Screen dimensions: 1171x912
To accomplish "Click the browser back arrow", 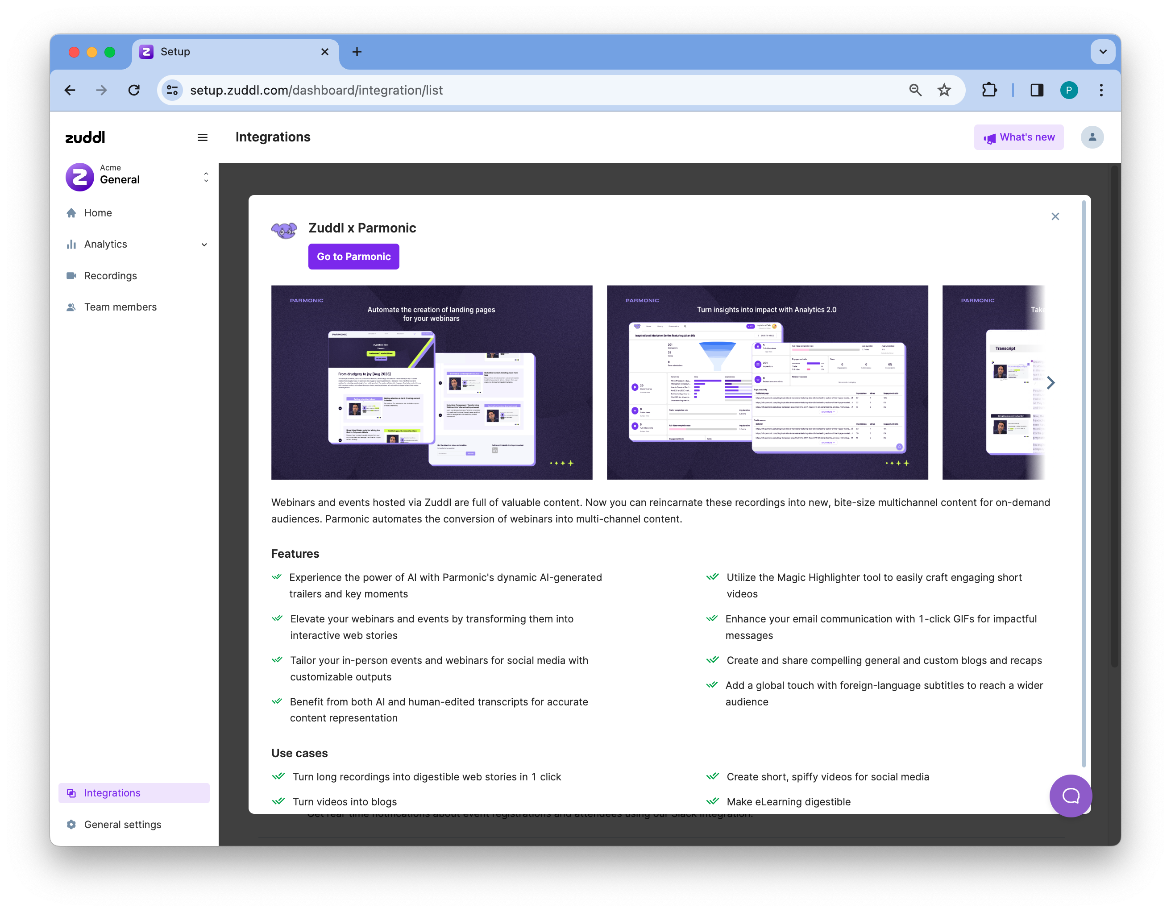I will pos(70,90).
